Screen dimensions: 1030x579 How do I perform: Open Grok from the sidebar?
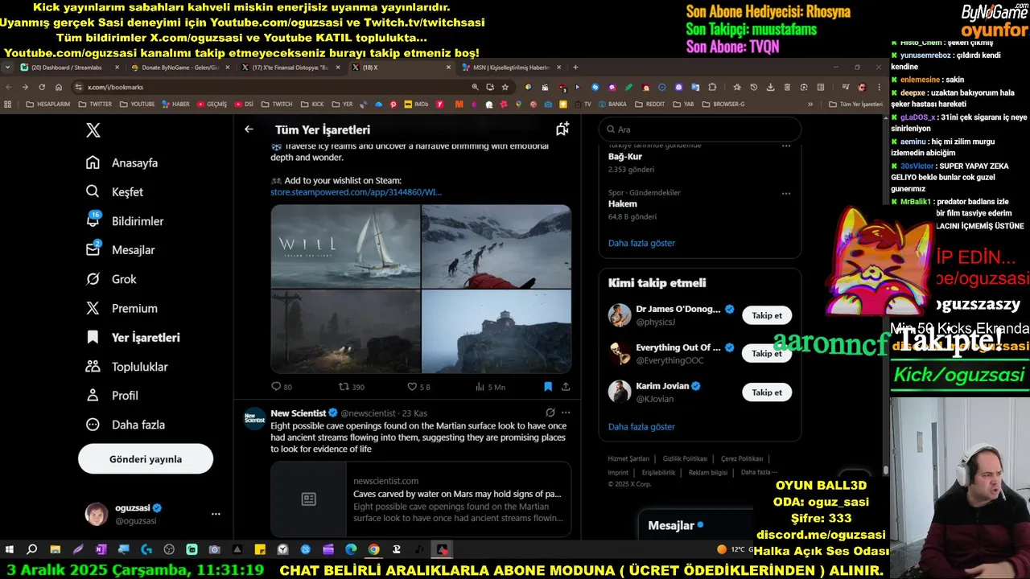111,279
